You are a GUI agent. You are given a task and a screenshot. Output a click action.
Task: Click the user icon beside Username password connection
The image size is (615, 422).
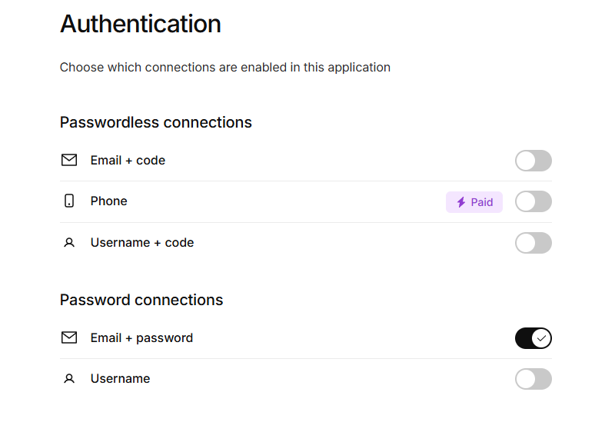(69, 379)
